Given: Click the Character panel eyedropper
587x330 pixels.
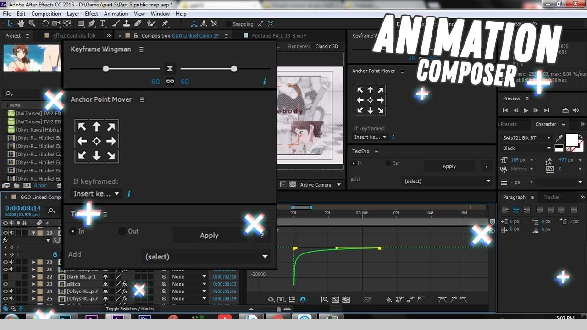Looking at the screenshot, I should click(x=559, y=138).
